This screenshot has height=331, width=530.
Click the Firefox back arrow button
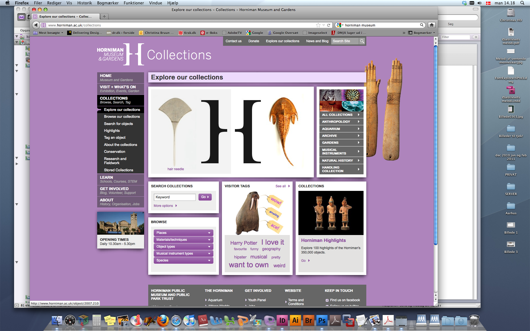36,25
